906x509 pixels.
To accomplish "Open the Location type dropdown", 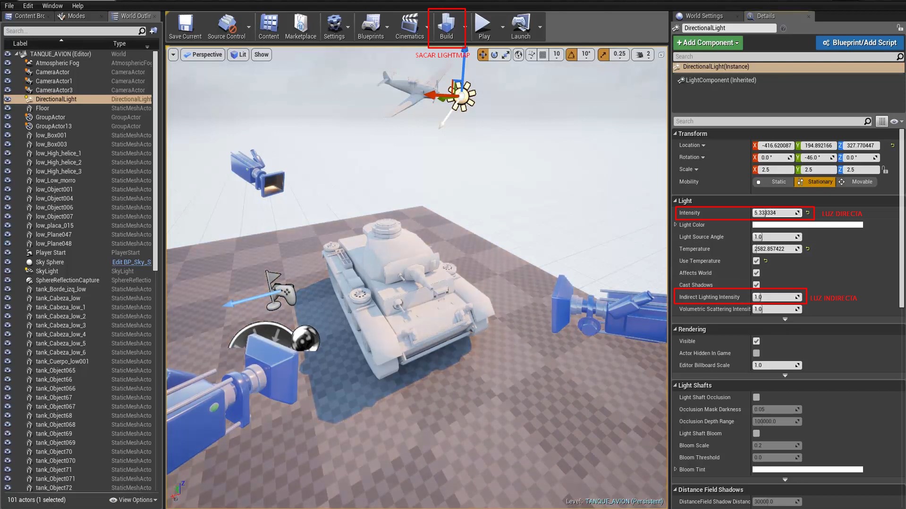I will [692, 145].
